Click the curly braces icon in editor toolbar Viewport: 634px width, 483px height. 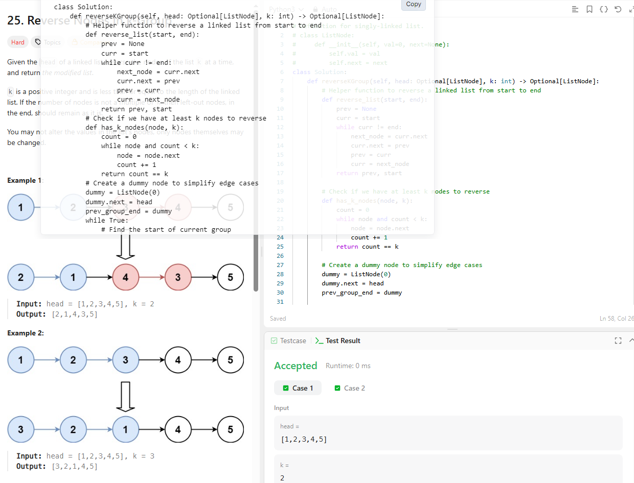pyautogui.click(x=604, y=9)
